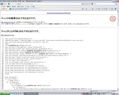Open the [lite] link
The height and width of the screenshot is (95, 119).
click(x=66, y=13)
